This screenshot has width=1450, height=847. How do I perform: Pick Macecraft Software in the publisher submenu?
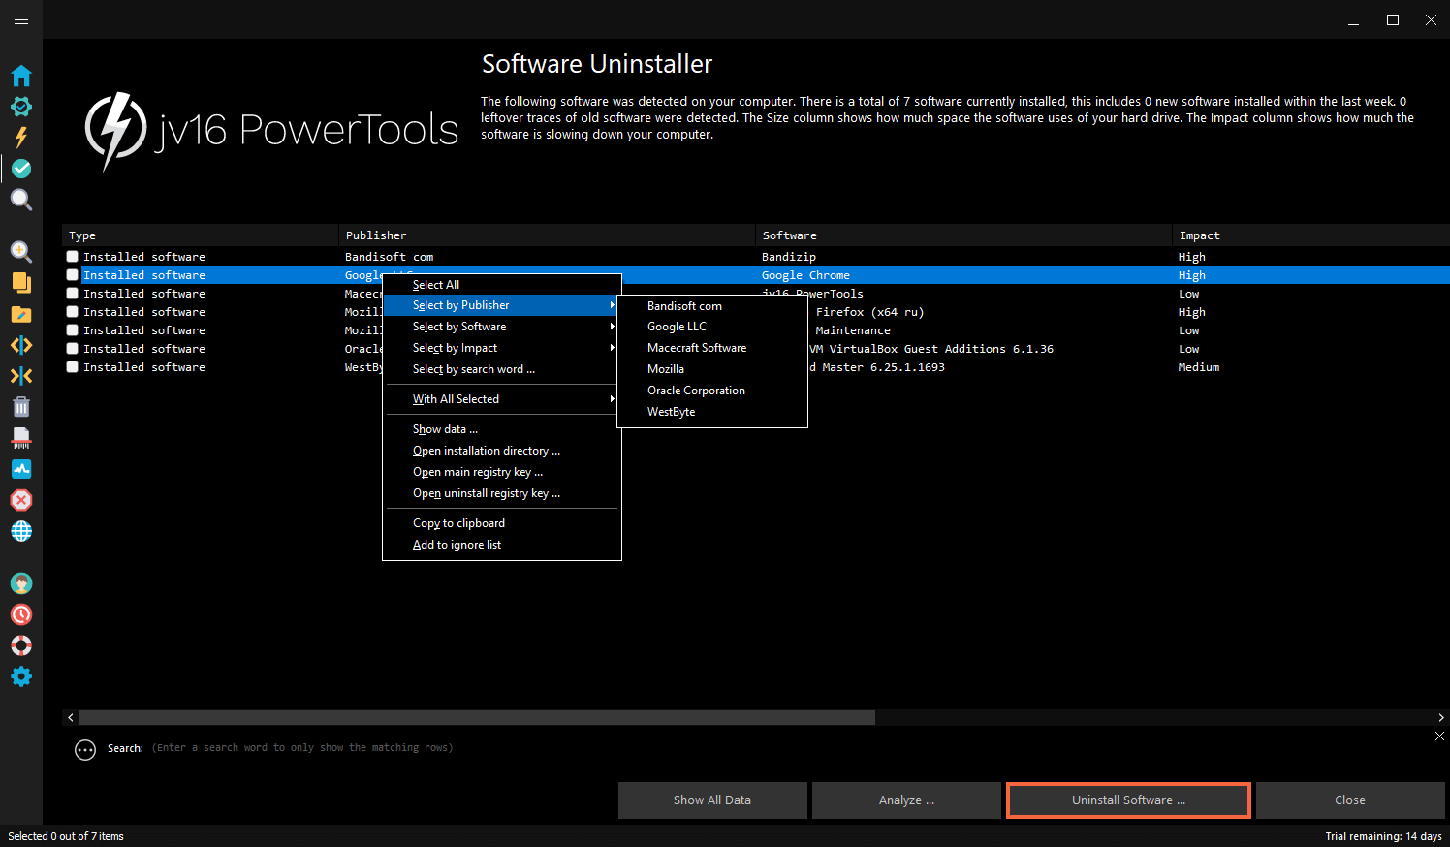(x=712, y=348)
